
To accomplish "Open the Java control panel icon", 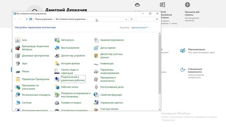I will click(18, 40).
